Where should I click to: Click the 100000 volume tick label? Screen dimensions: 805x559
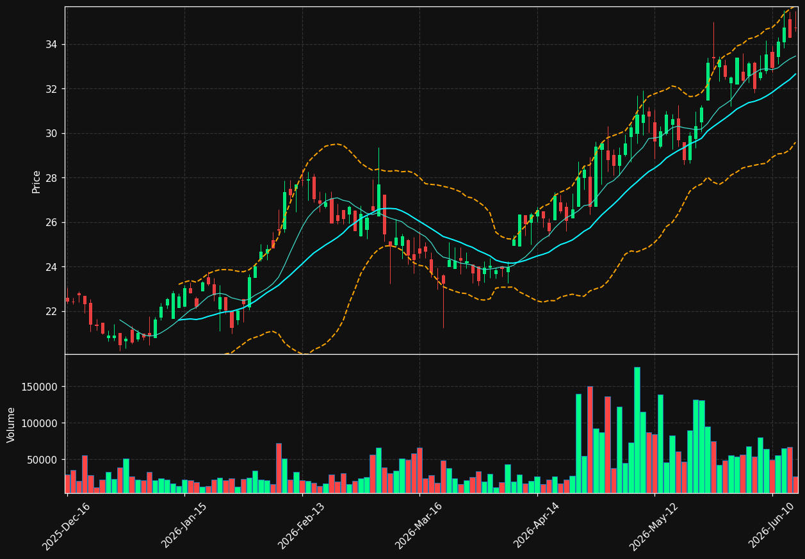click(40, 423)
